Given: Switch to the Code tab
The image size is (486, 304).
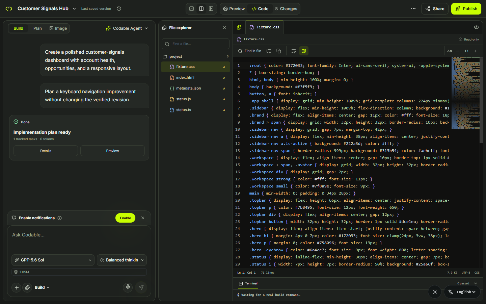Looking at the screenshot, I should tap(260, 9).
